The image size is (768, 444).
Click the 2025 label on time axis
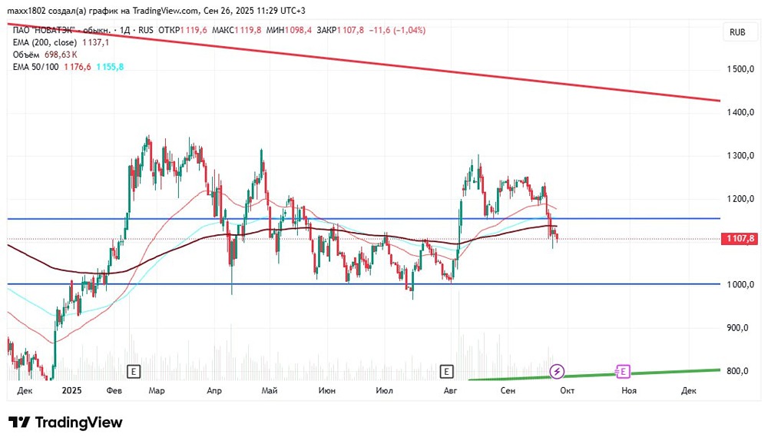(71, 390)
